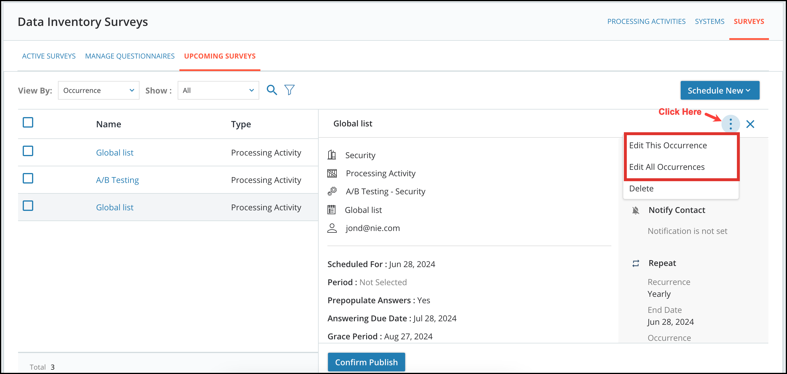Click the Global list panel title

(x=352, y=124)
